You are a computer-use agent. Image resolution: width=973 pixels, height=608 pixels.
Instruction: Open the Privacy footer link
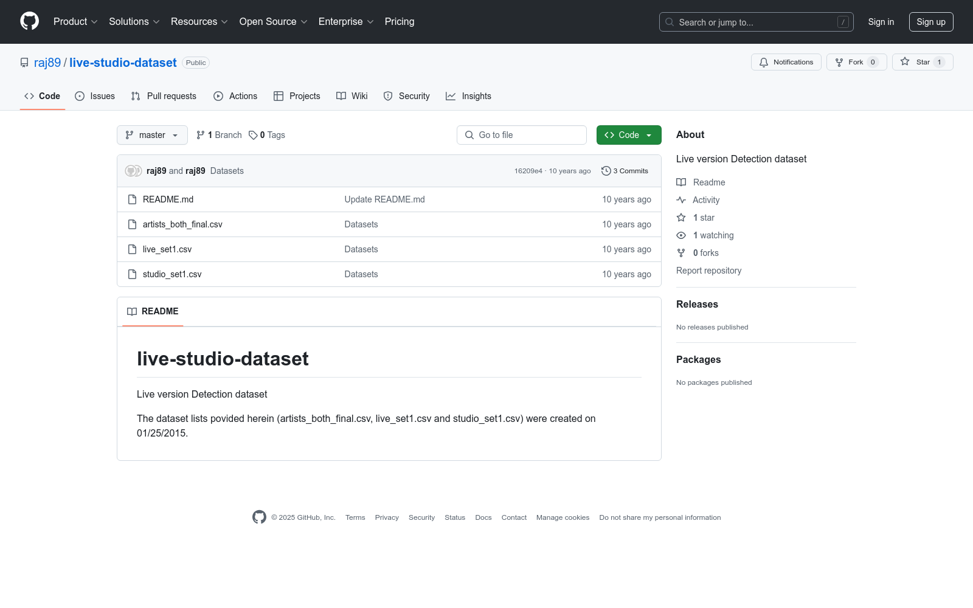(387, 517)
